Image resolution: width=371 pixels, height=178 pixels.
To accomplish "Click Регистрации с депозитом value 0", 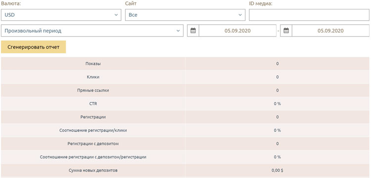I will click(278, 144).
